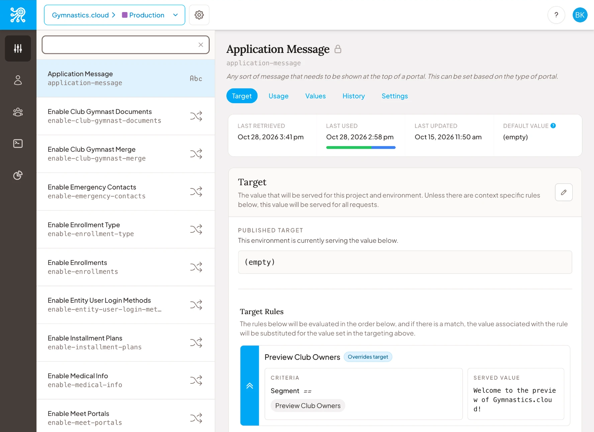Open the Production environment dropdown chevron
The width and height of the screenshot is (594, 432).
click(x=176, y=15)
